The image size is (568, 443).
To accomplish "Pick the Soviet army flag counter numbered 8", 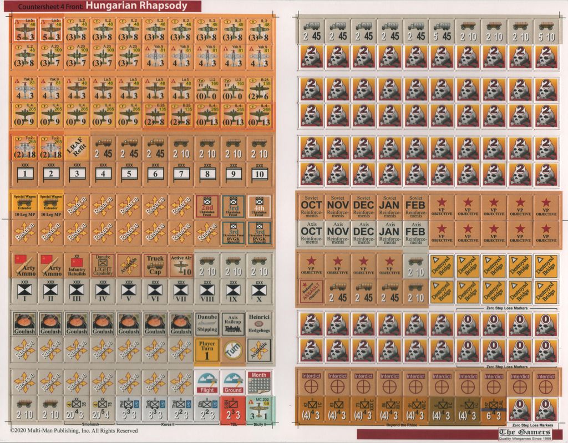I will tap(207, 174).
